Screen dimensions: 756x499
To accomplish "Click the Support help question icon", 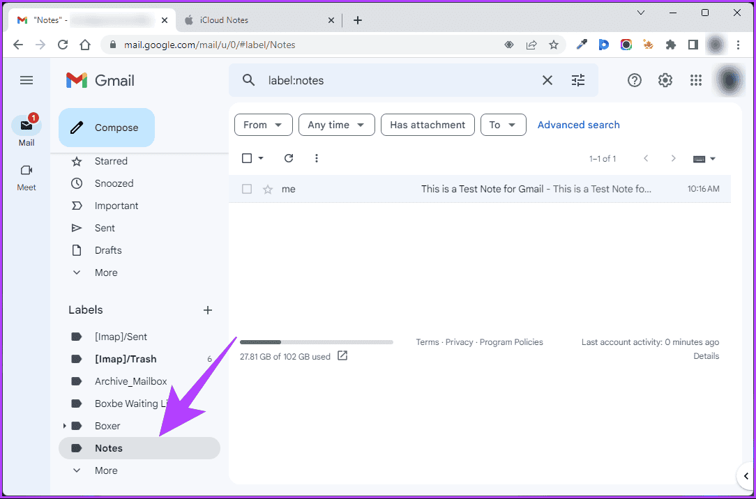I will [634, 80].
